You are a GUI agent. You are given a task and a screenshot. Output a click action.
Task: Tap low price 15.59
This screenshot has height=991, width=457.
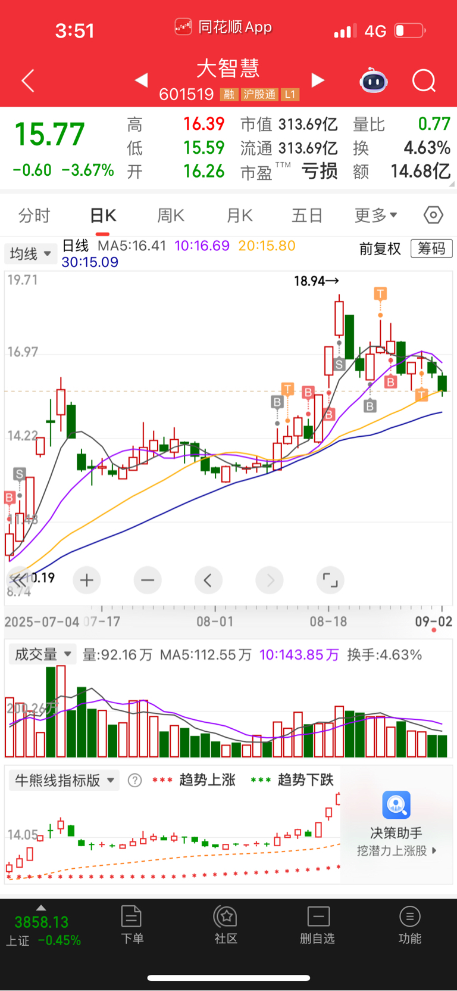coord(204,148)
